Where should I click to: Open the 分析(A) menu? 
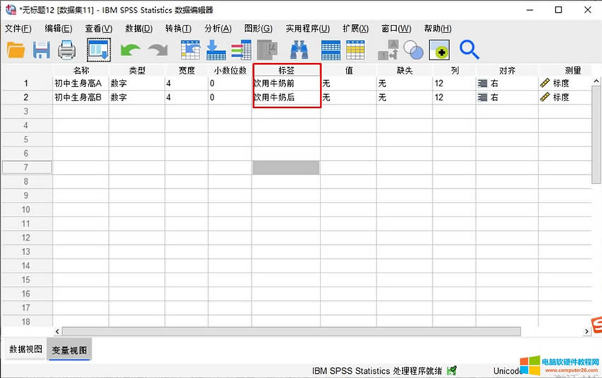[x=217, y=28]
